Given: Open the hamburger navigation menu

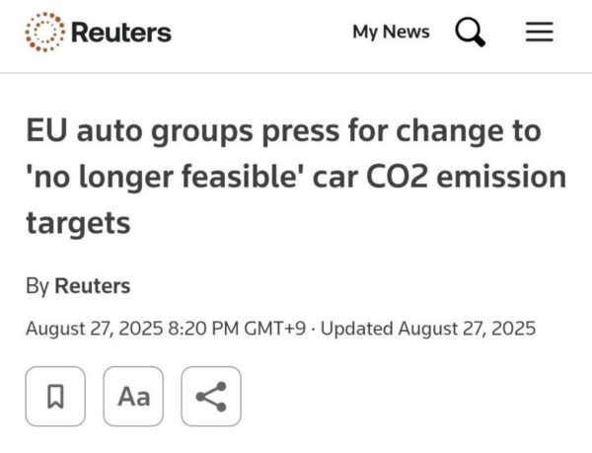Looking at the screenshot, I should tap(538, 33).
